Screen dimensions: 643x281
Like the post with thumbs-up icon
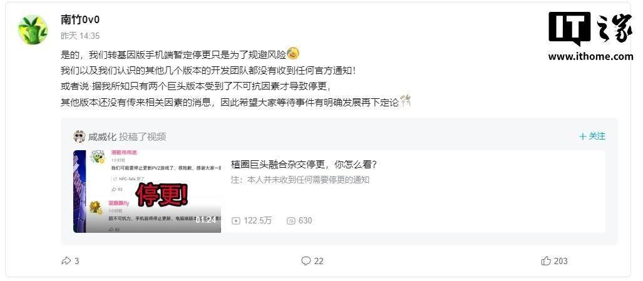point(546,261)
